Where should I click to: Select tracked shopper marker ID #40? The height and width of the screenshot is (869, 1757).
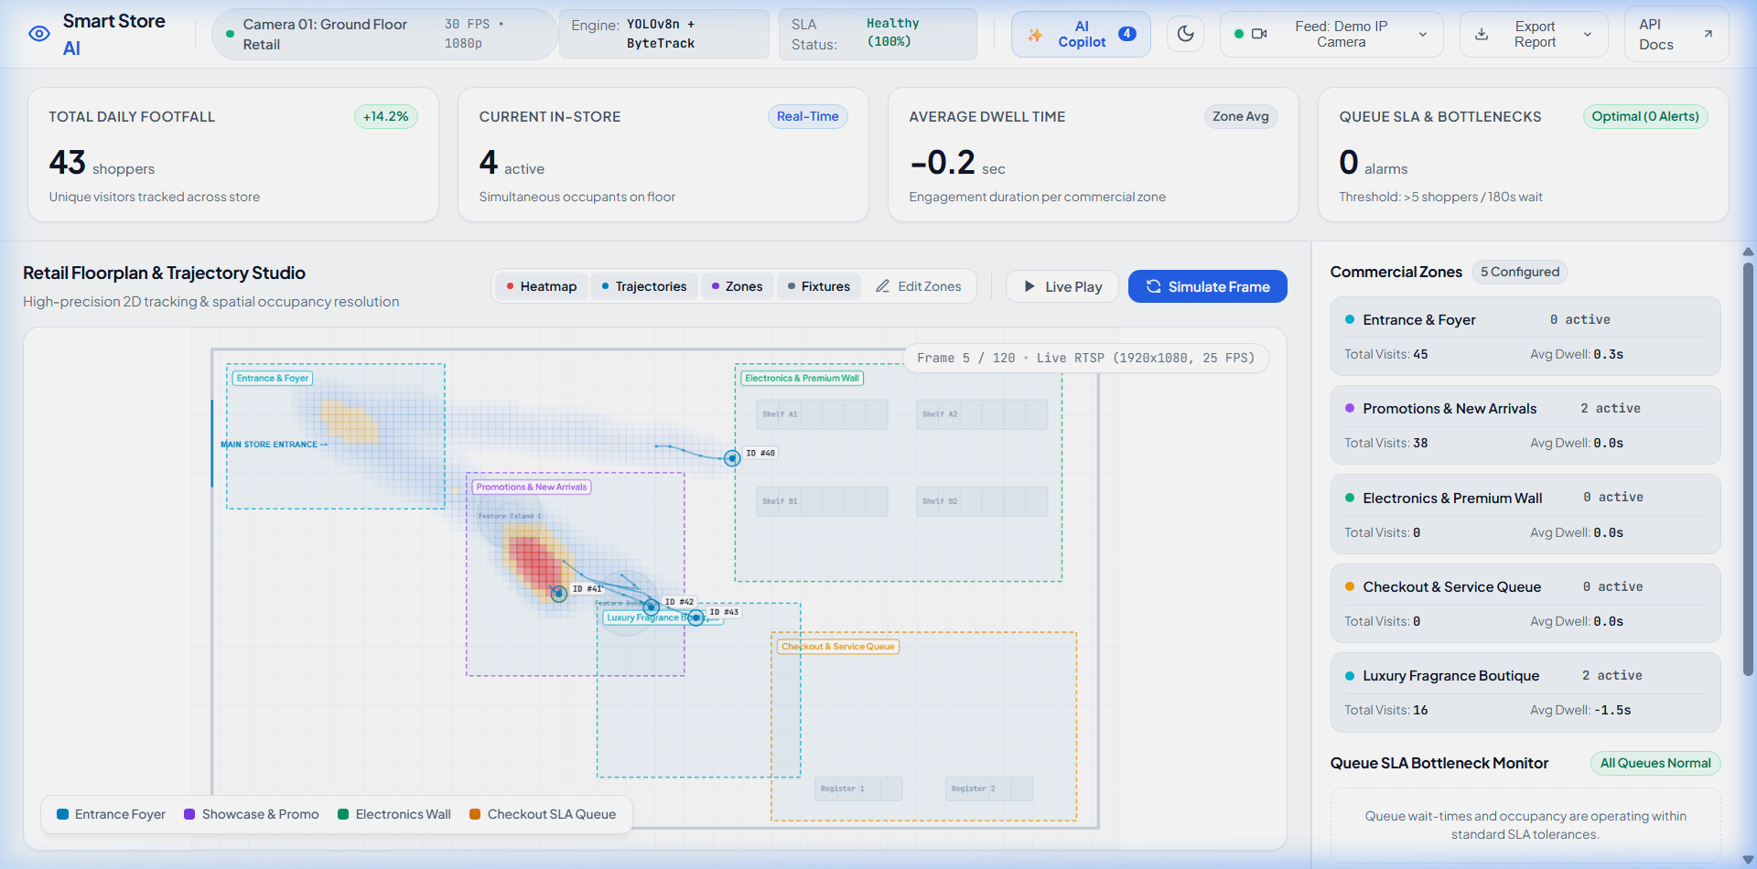click(732, 458)
